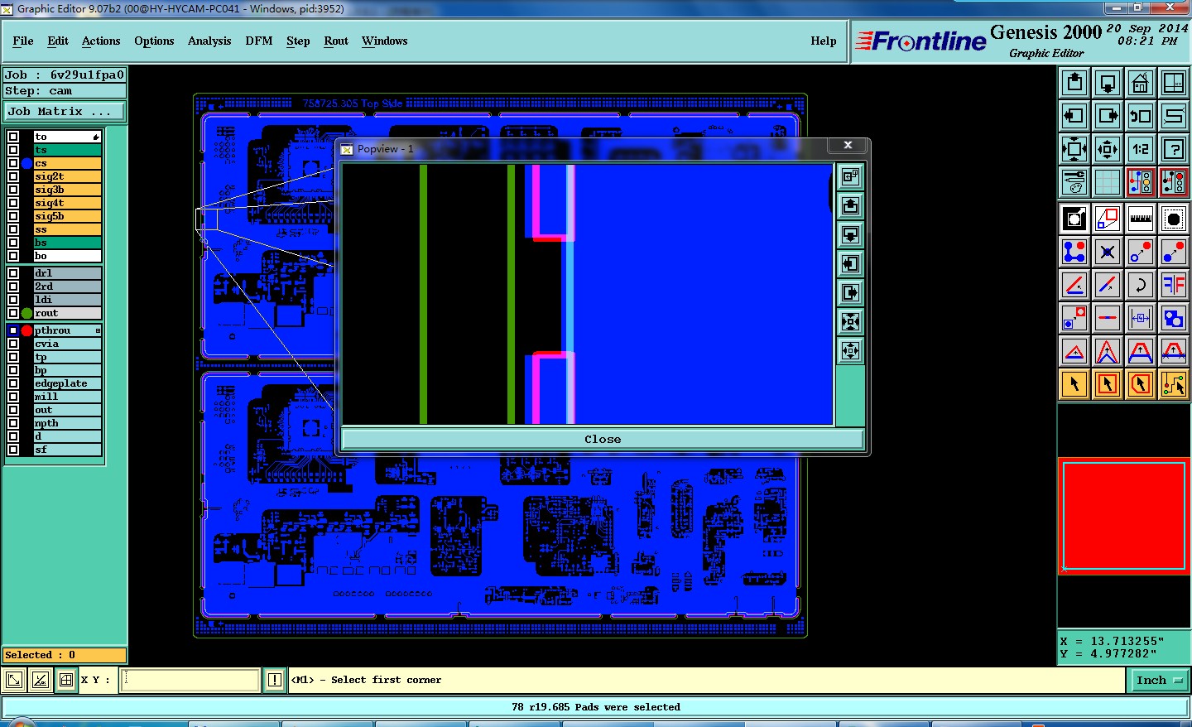Screen dimensions: 1192x727
Task: Click the Home view icon
Action: tap(1141, 83)
